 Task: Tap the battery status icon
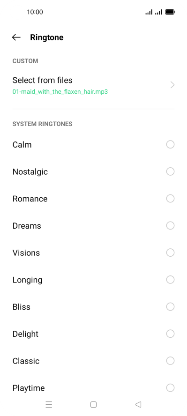point(170,12)
